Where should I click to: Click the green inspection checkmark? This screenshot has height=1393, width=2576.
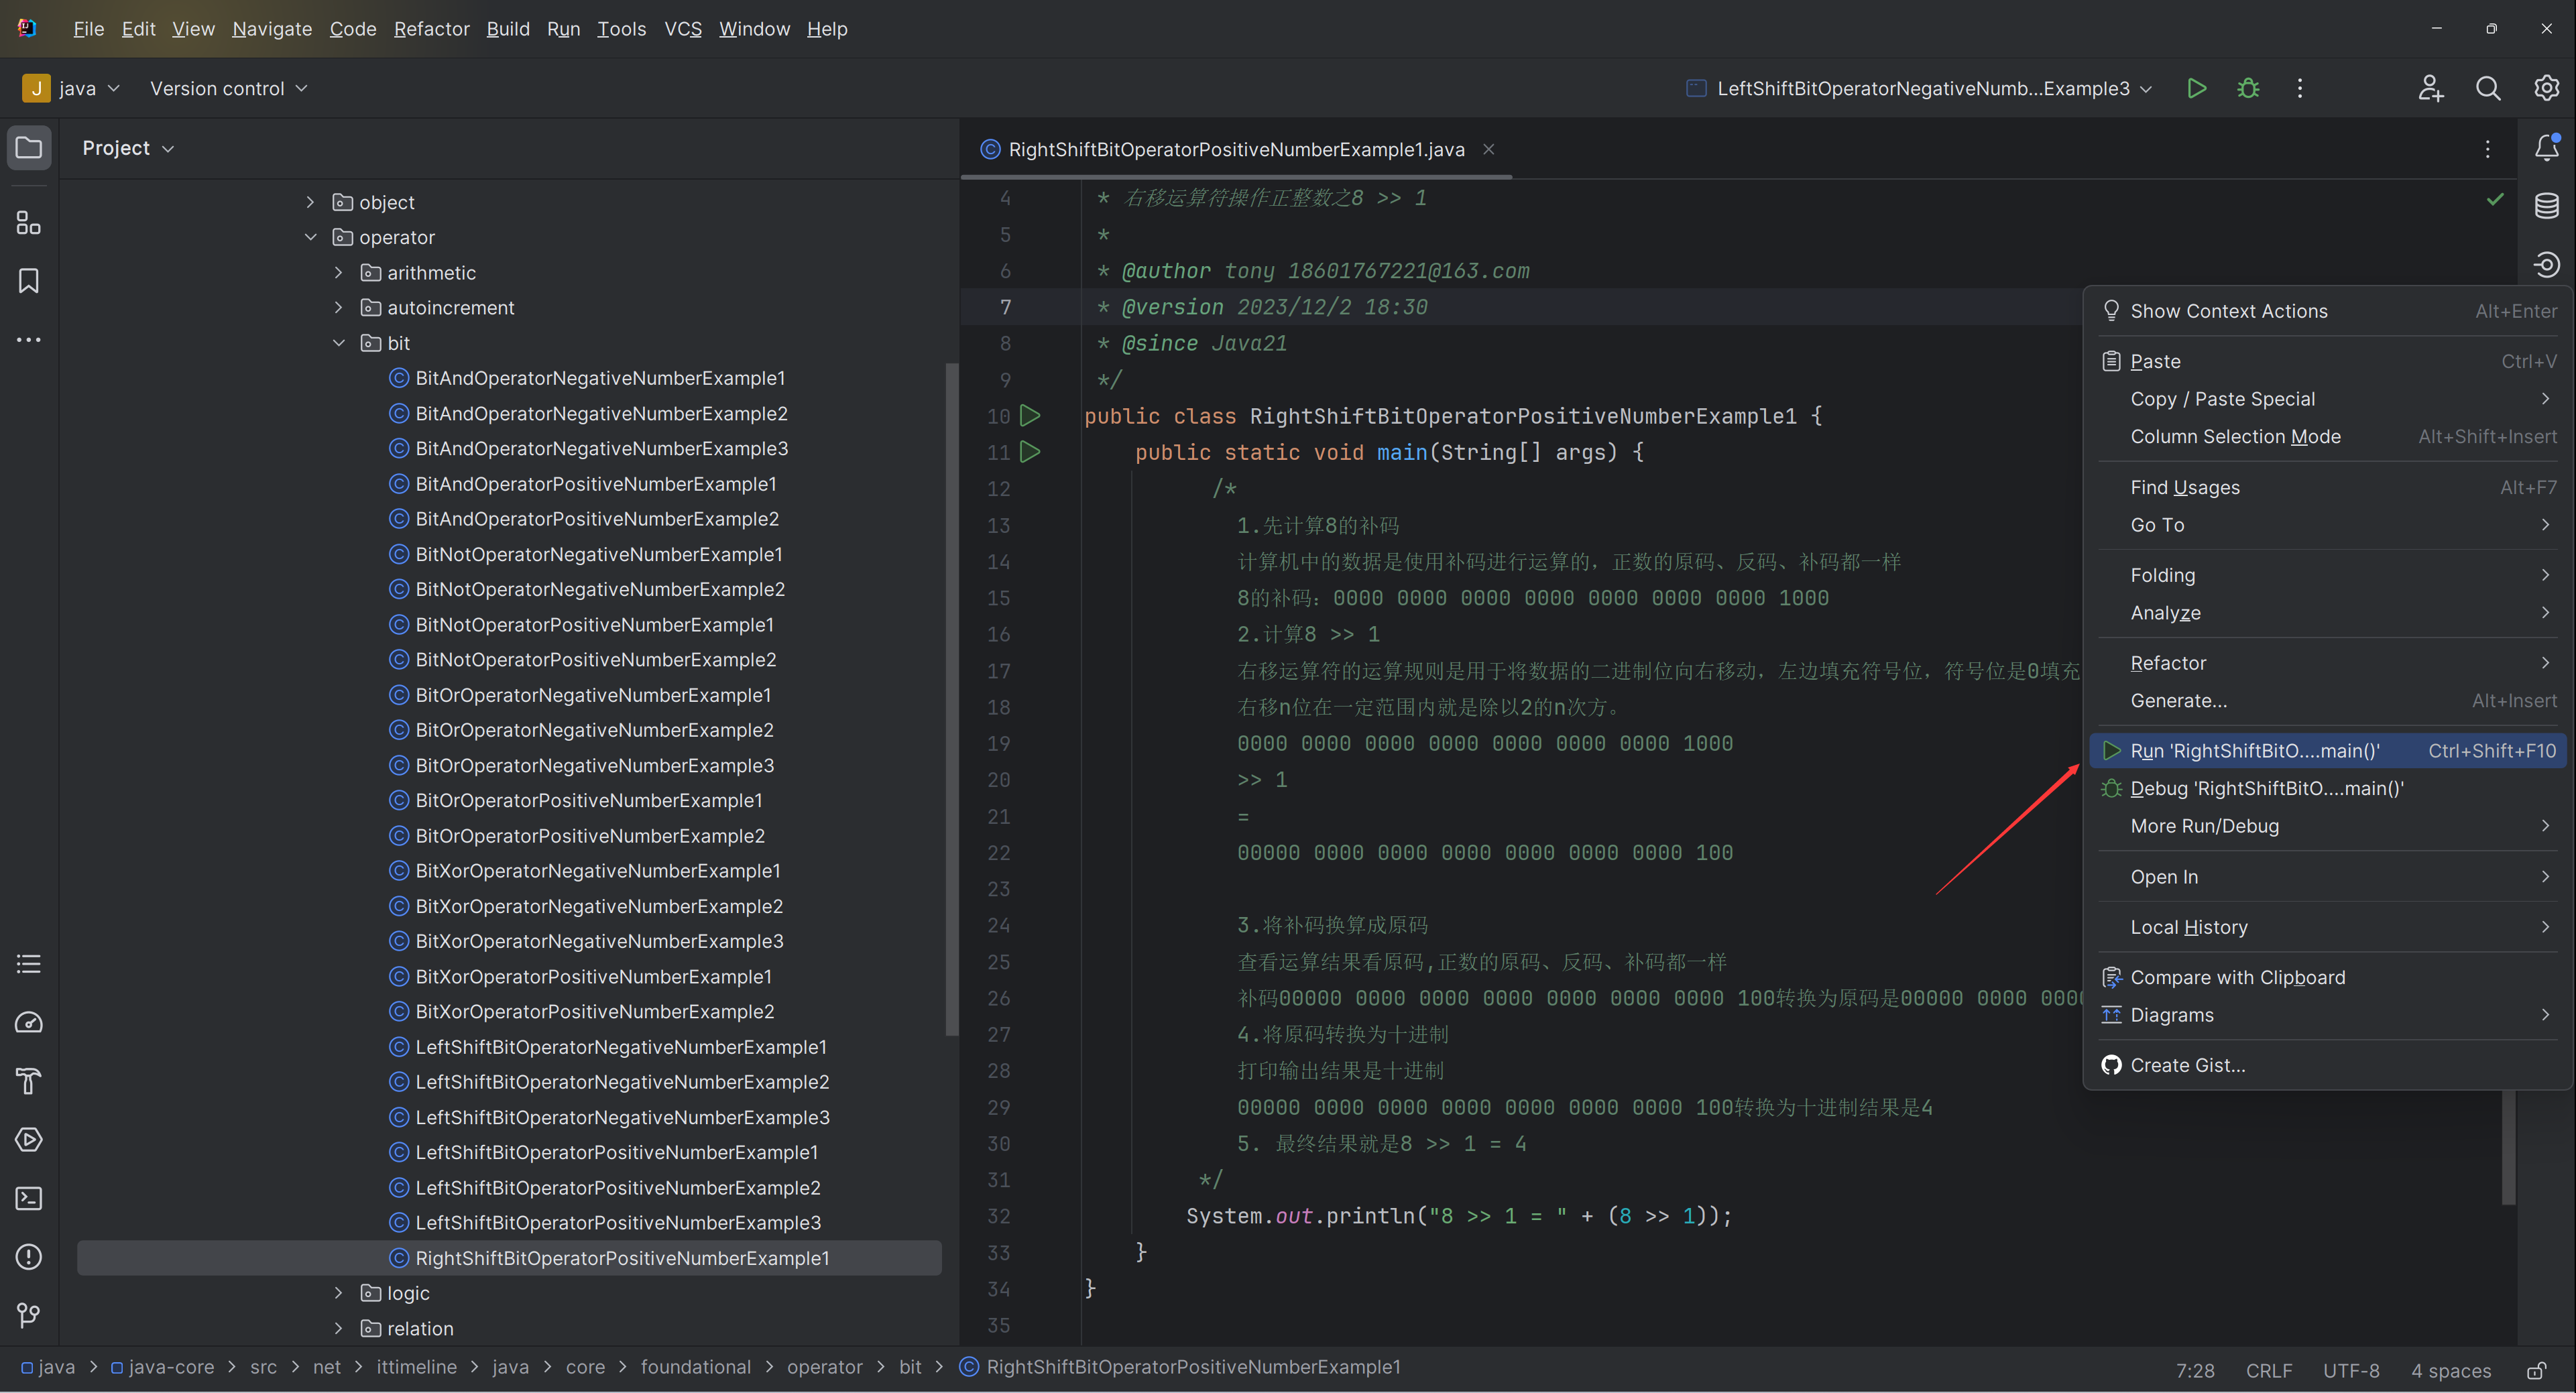pyautogui.click(x=2495, y=199)
